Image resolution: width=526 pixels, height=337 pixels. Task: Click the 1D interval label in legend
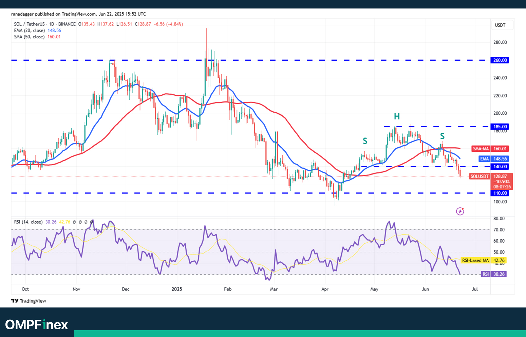coord(52,24)
